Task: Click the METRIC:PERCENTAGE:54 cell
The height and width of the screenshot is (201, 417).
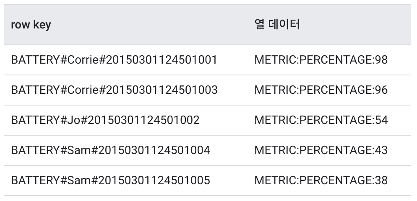Action: point(321,120)
